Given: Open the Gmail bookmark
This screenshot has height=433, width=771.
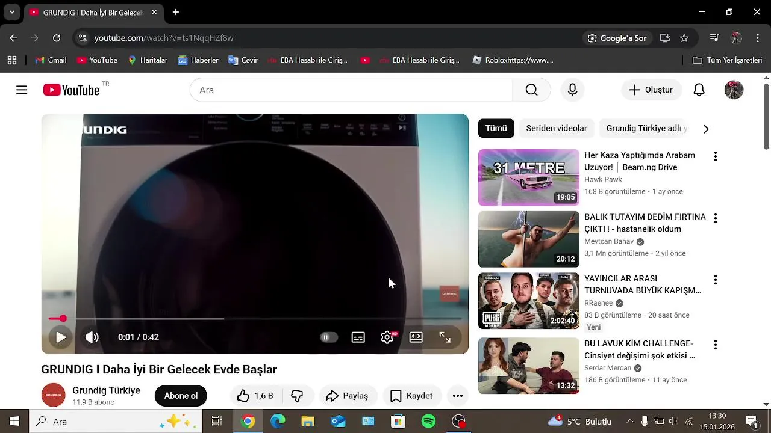Looking at the screenshot, I should (51, 60).
